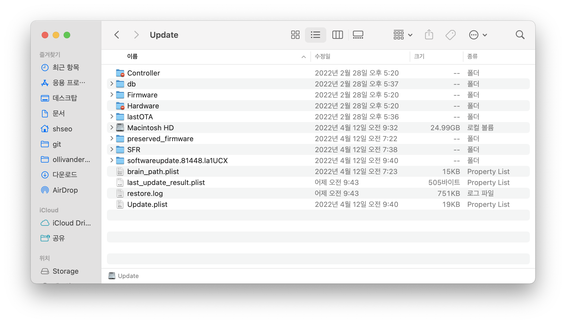Open AirDrop in the sidebar
This screenshot has height=324, width=566.
65,190
